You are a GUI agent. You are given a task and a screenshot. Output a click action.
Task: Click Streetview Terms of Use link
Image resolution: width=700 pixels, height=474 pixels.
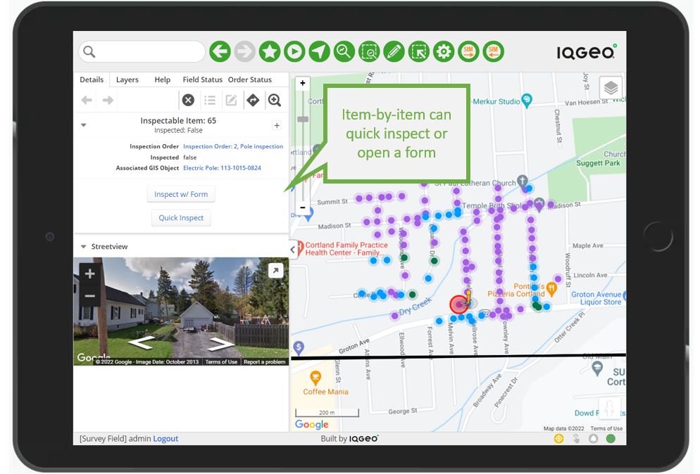click(221, 361)
